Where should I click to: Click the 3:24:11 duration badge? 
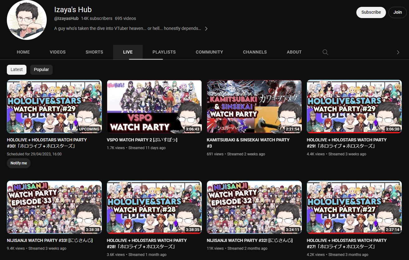coord(292,230)
